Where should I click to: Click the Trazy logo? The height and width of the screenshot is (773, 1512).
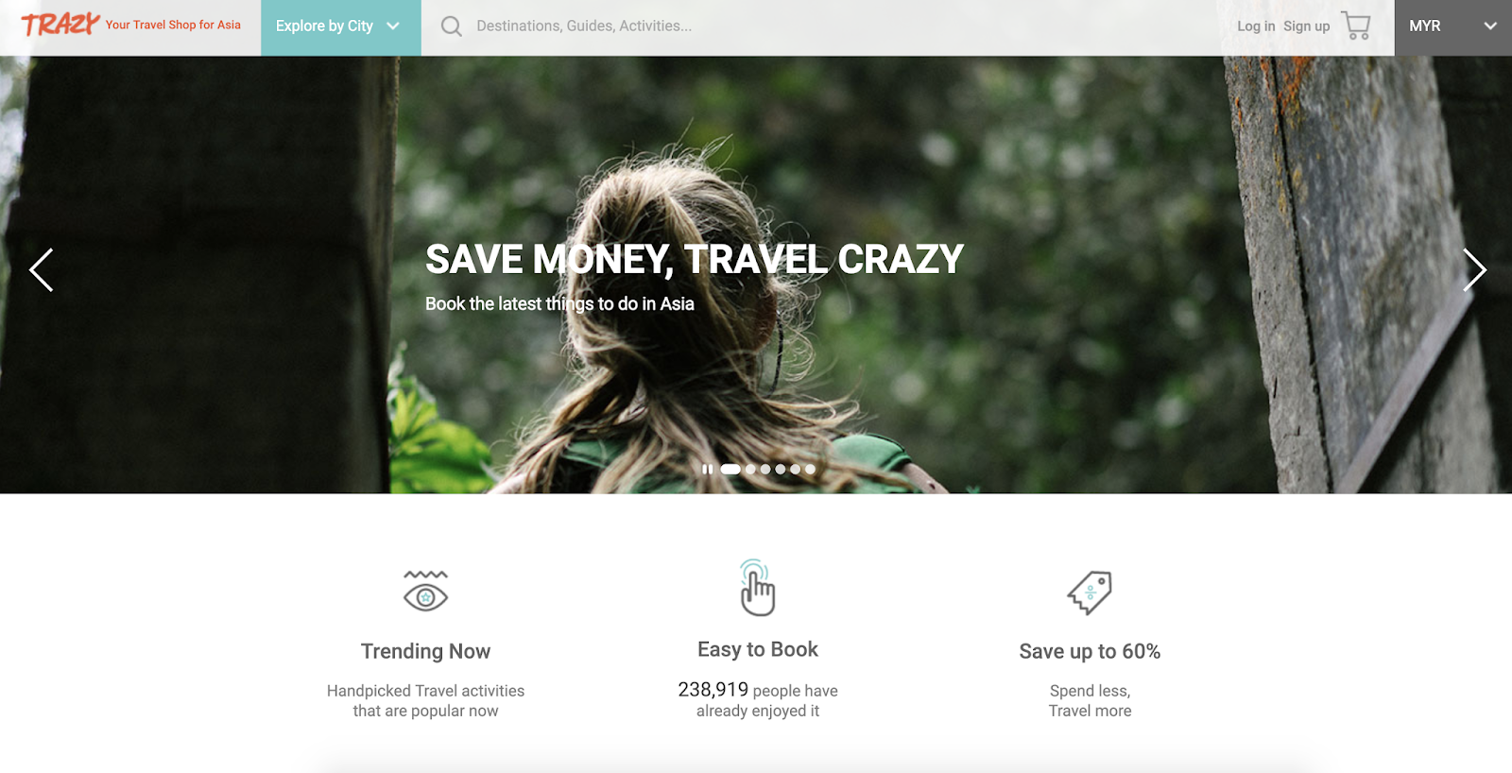point(60,25)
